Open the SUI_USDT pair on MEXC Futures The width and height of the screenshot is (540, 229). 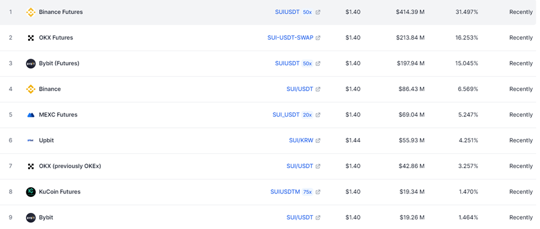point(286,115)
